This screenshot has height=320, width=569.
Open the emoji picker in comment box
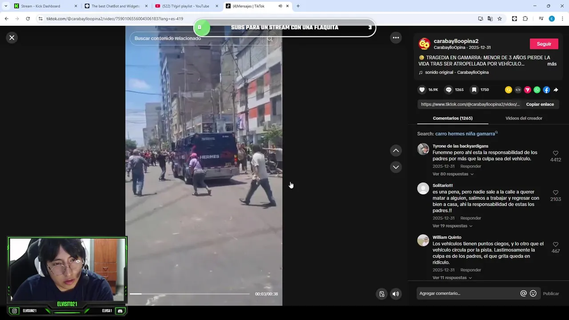533,293
